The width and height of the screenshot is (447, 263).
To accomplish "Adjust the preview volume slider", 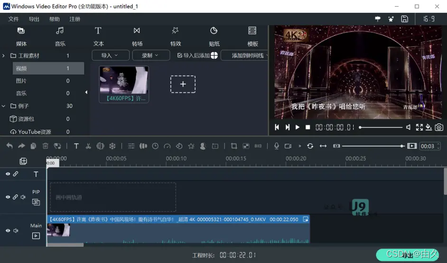I will pos(381,127).
